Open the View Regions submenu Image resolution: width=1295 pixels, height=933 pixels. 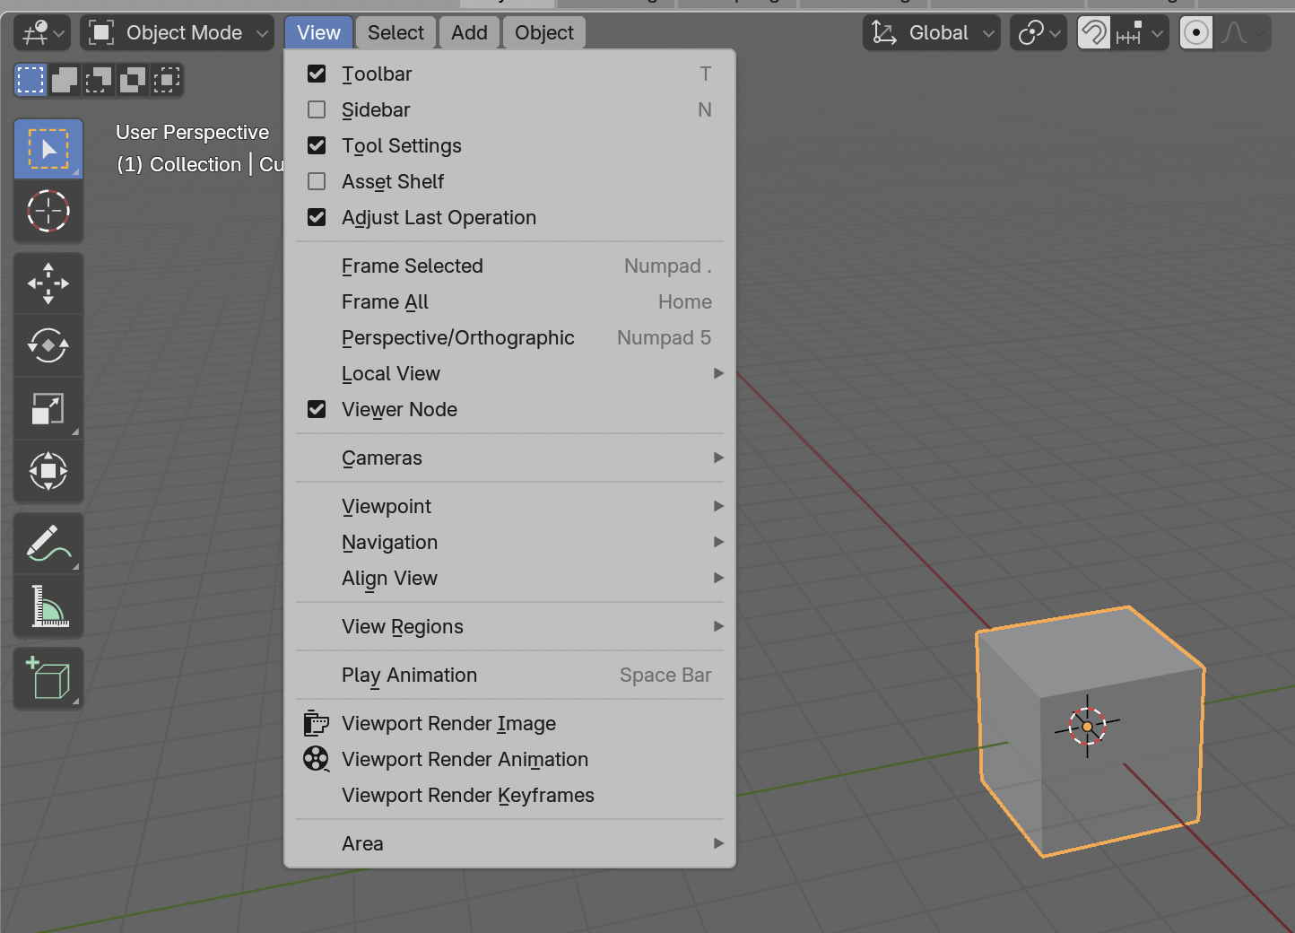[x=509, y=626]
